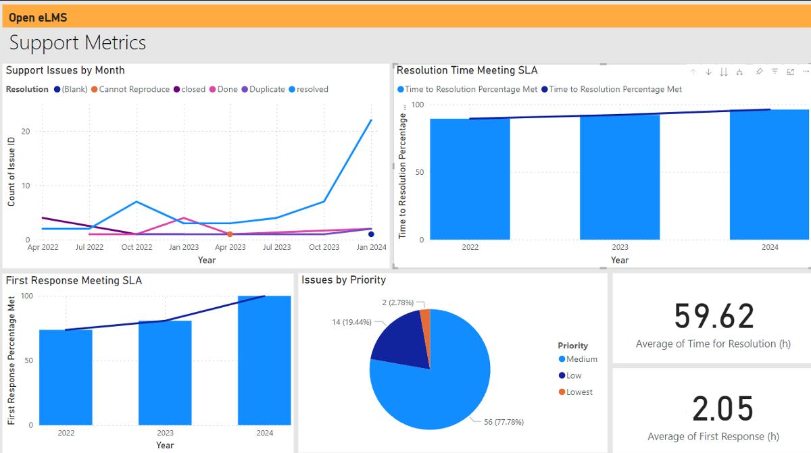Screen dimensions: 811x453
Task: Click the Issues by Priority title
Action: click(x=343, y=280)
